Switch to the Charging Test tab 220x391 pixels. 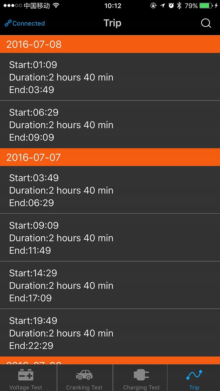tap(141, 387)
